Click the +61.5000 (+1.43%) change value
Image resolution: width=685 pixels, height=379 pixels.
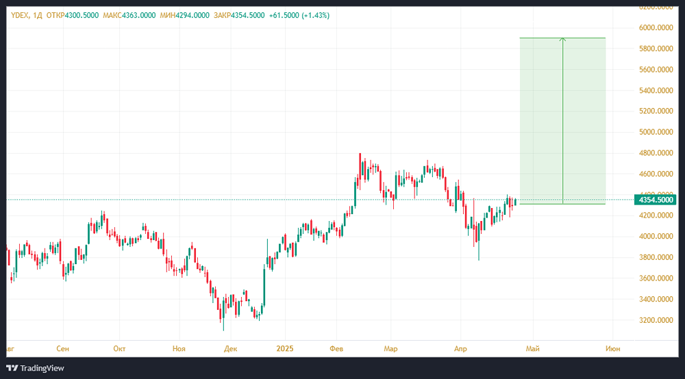[x=299, y=15]
